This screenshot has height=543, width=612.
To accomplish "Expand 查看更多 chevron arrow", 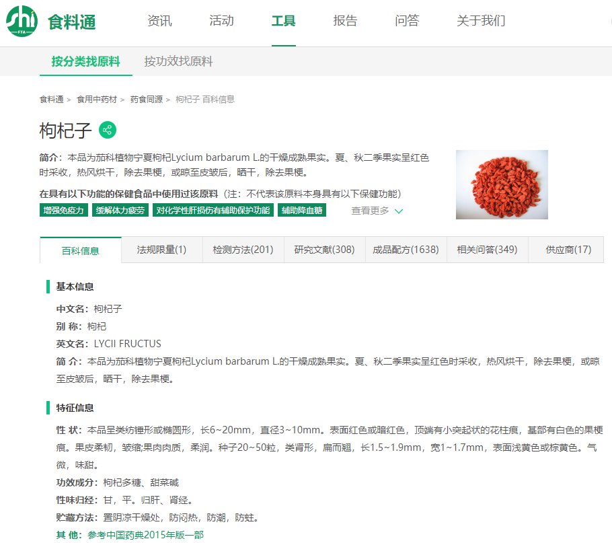I will 399,211.
